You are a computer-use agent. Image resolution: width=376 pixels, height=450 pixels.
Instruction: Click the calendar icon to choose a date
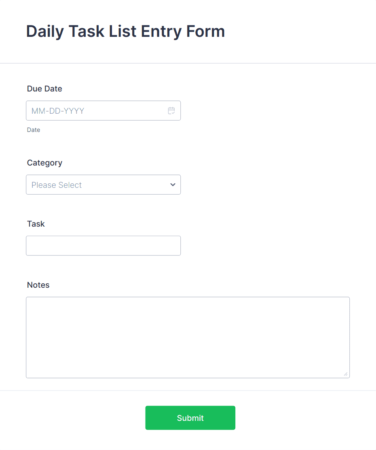tap(171, 110)
